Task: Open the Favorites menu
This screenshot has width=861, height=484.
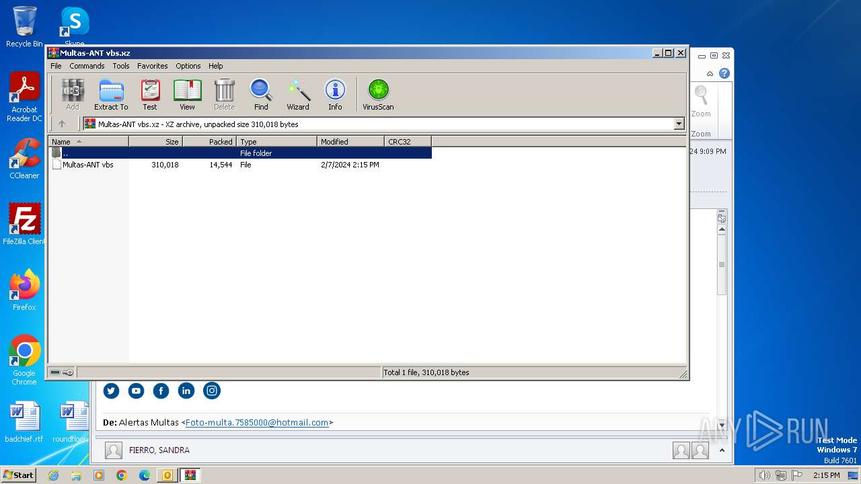Action: point(153,66)
